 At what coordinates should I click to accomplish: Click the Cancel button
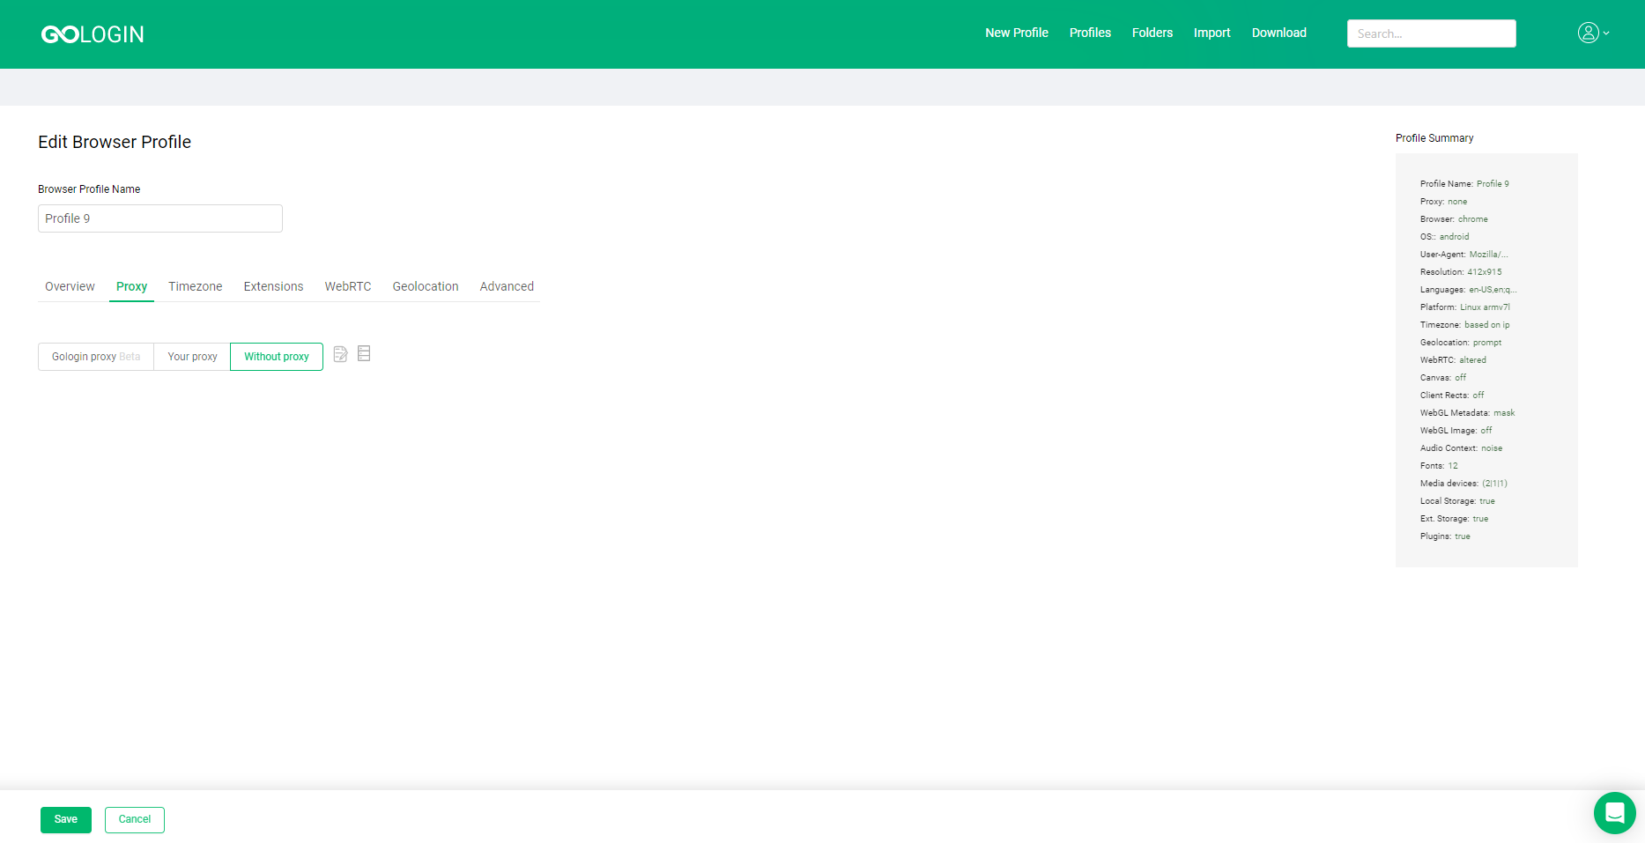coord(134,819)
